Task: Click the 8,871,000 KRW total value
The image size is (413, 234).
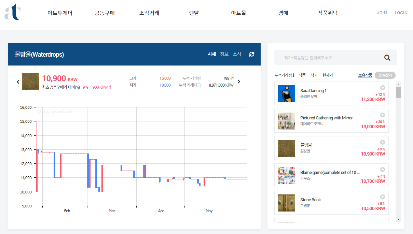Action: tap(221, 85)
